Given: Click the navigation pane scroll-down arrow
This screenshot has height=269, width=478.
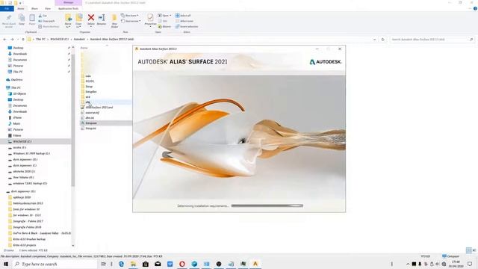Looking at the screenshot, I should point(73,246).
